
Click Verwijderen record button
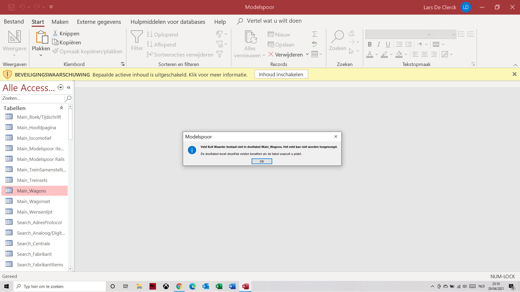click(286, 55)
